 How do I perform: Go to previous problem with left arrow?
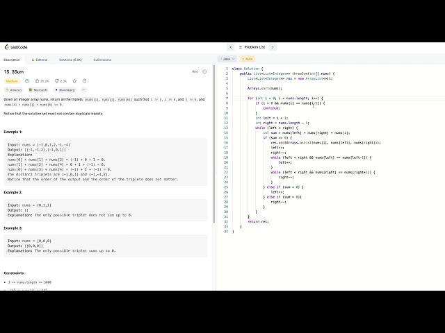[230, 47]
